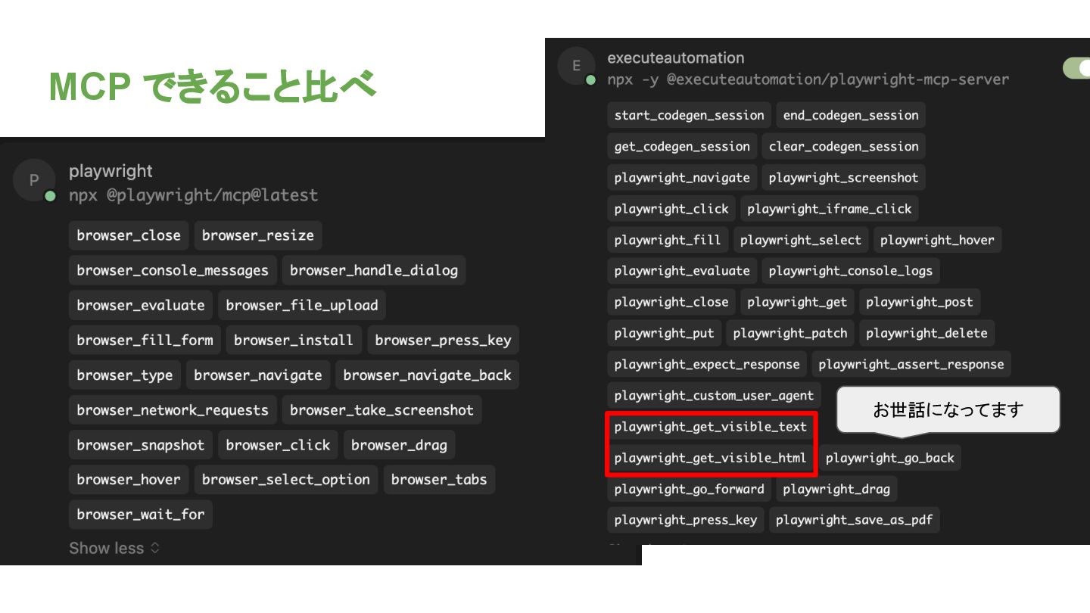Click the '@executeautomation/playwright-mcp-server' command text
The width and height of the screenshot is (1090, 613).
click(838, 79)
